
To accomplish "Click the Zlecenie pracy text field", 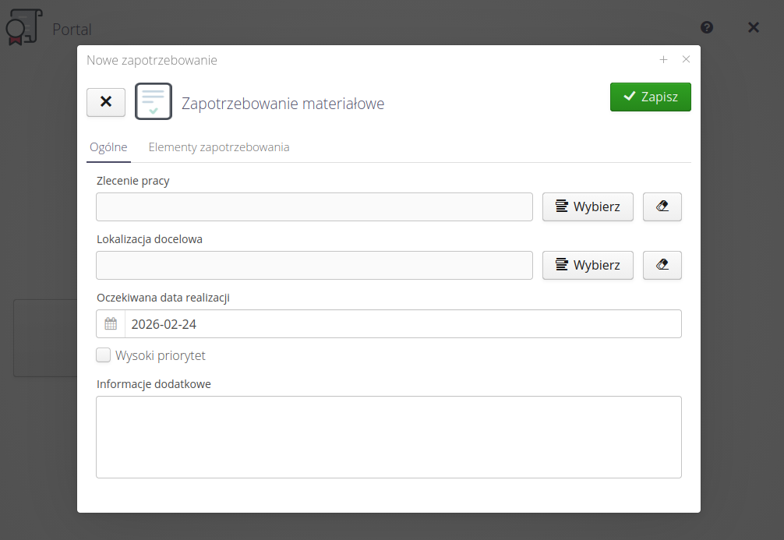I will [314, 206].
